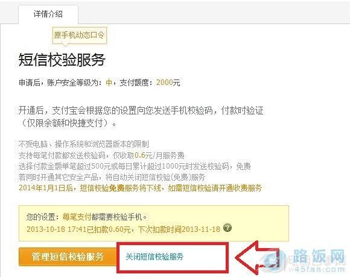Click the 0.6元 monthly fee text

click(x=143, y=155)
